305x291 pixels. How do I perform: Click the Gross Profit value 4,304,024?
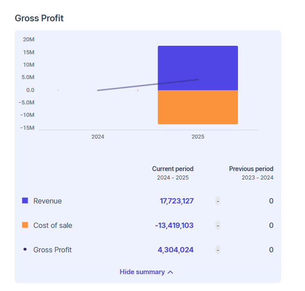tap(175, 250)
